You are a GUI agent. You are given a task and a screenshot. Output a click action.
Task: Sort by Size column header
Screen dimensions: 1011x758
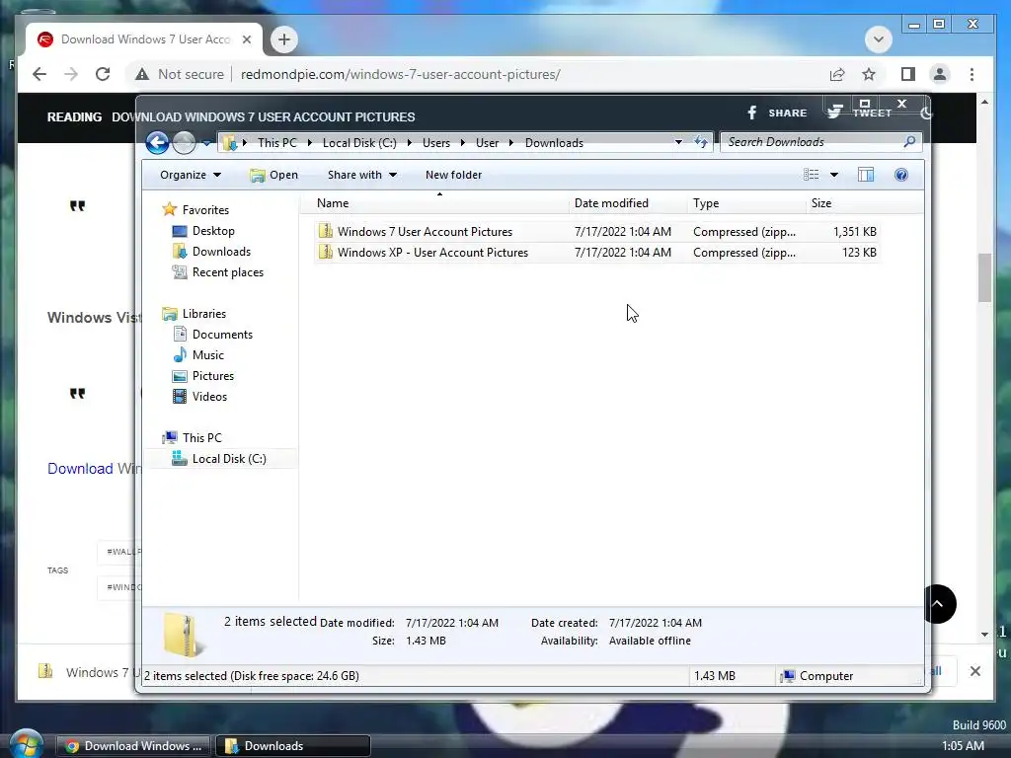(844, 203)
